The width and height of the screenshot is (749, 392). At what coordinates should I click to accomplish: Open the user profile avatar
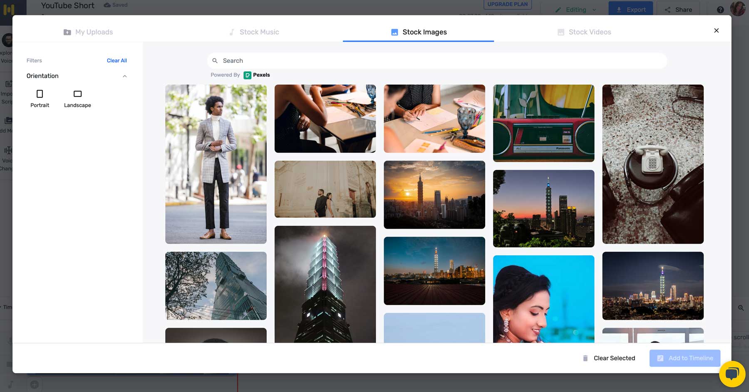click(x=738, y=8)
